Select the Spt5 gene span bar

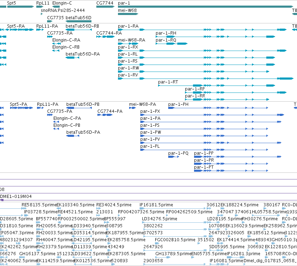(21, 7)
